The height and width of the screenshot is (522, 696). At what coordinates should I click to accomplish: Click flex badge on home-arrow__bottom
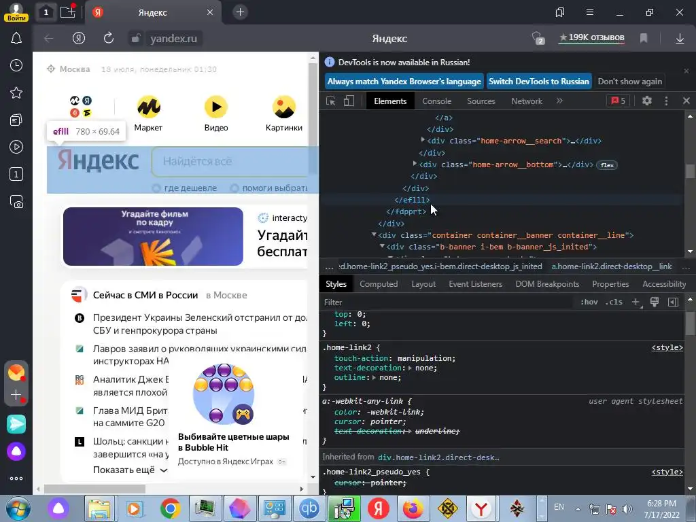[607, 165]
